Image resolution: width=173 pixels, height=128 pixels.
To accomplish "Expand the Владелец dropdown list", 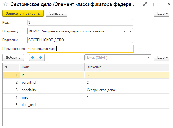I will 124,31.
